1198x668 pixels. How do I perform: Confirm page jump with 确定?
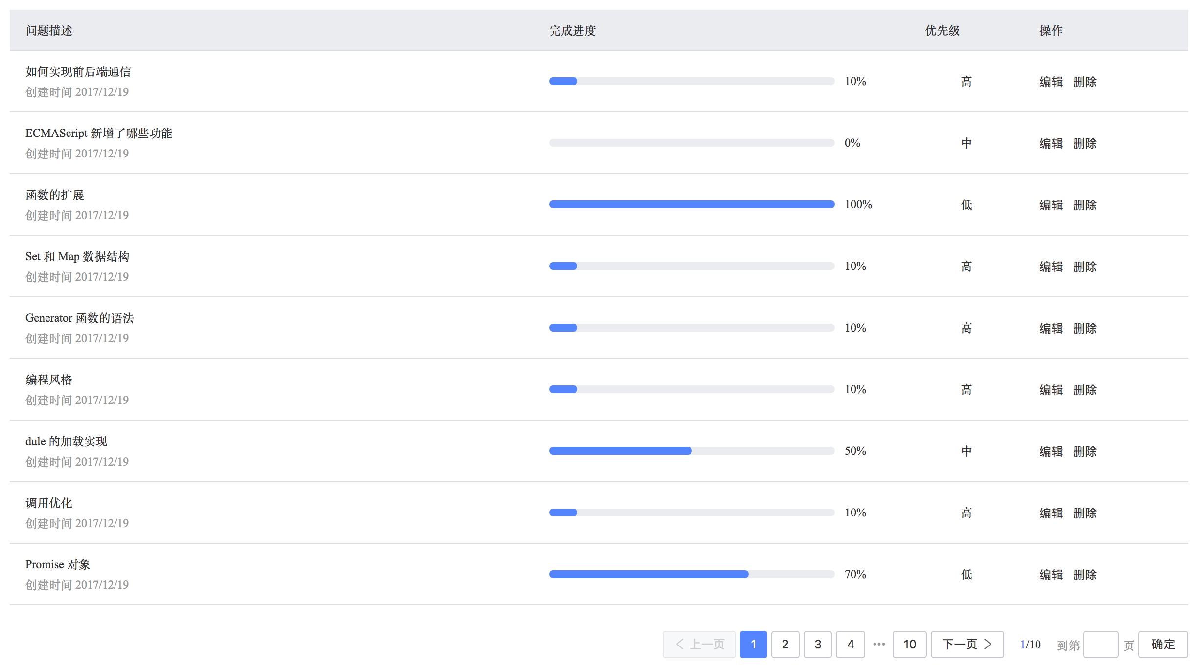[x=1163, y=644]
